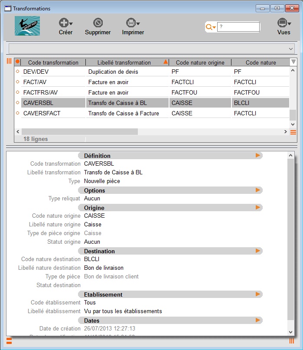Toggle the orange circle marker for DEV/DEV row
This screenshot has height=350, width=303.
tap(18, 72)
